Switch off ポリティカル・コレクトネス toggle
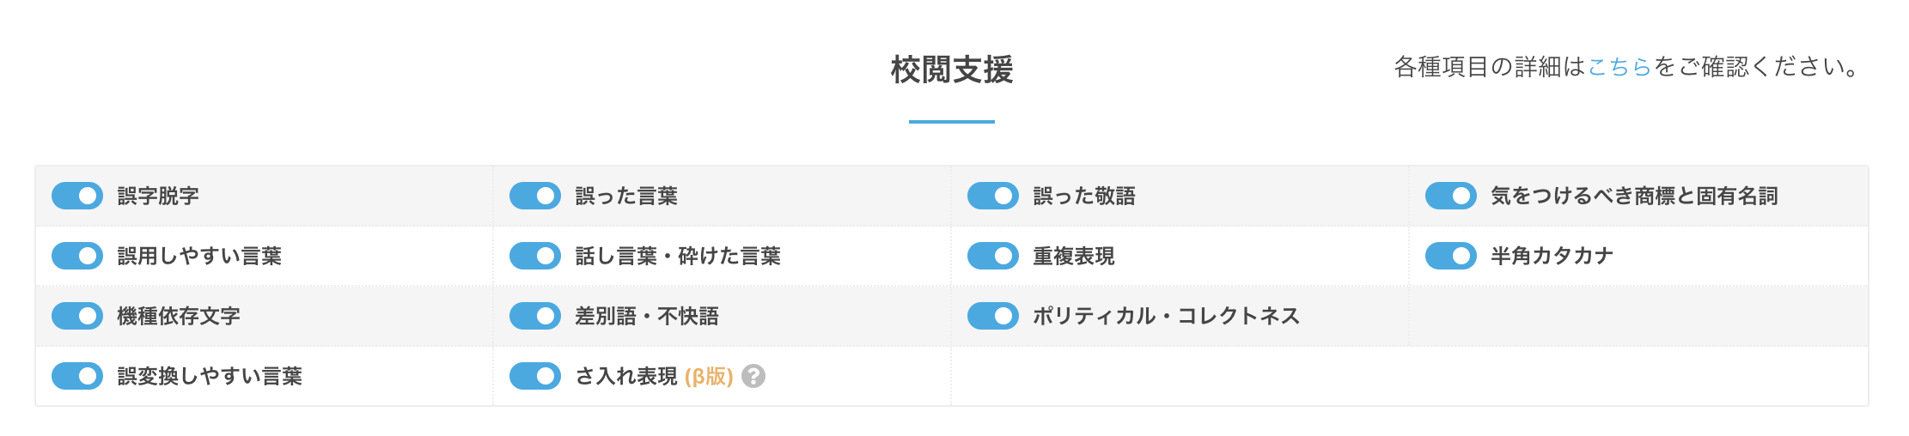The width and height of the screenshot is (1909, 436). (x=993, y=316)
